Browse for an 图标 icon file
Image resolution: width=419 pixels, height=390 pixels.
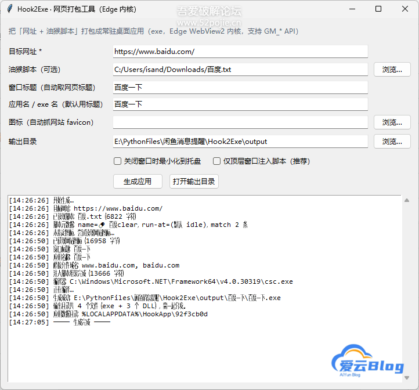392,122
